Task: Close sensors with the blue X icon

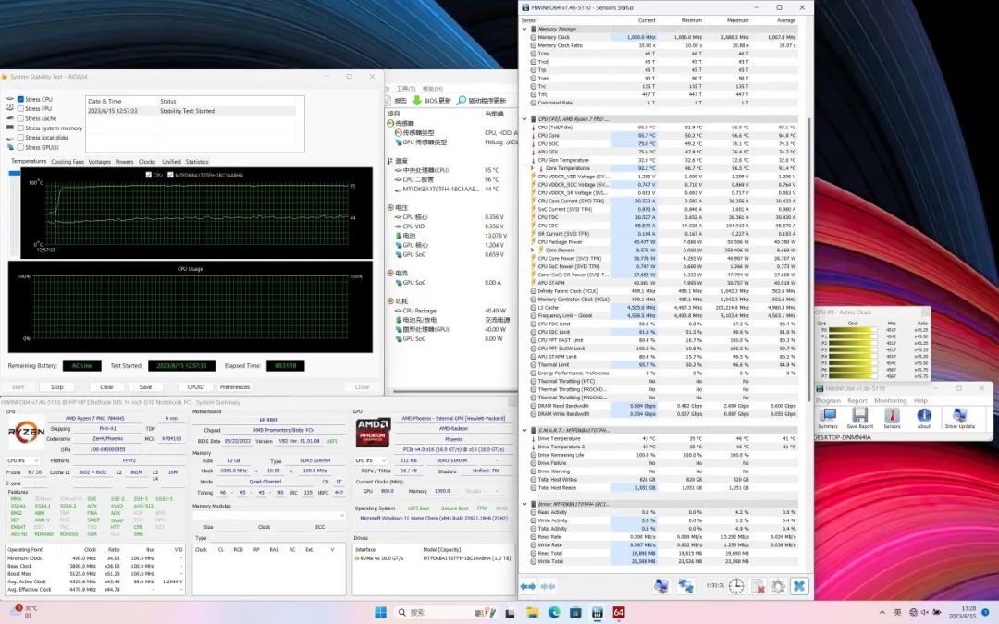Action: [x=799, y=586]
